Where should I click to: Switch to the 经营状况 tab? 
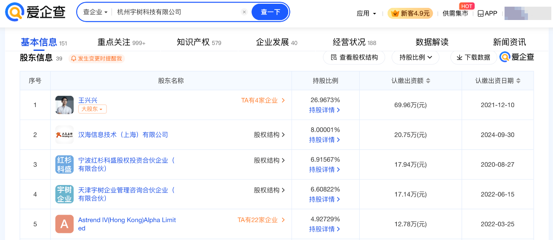tap(354, 42)
